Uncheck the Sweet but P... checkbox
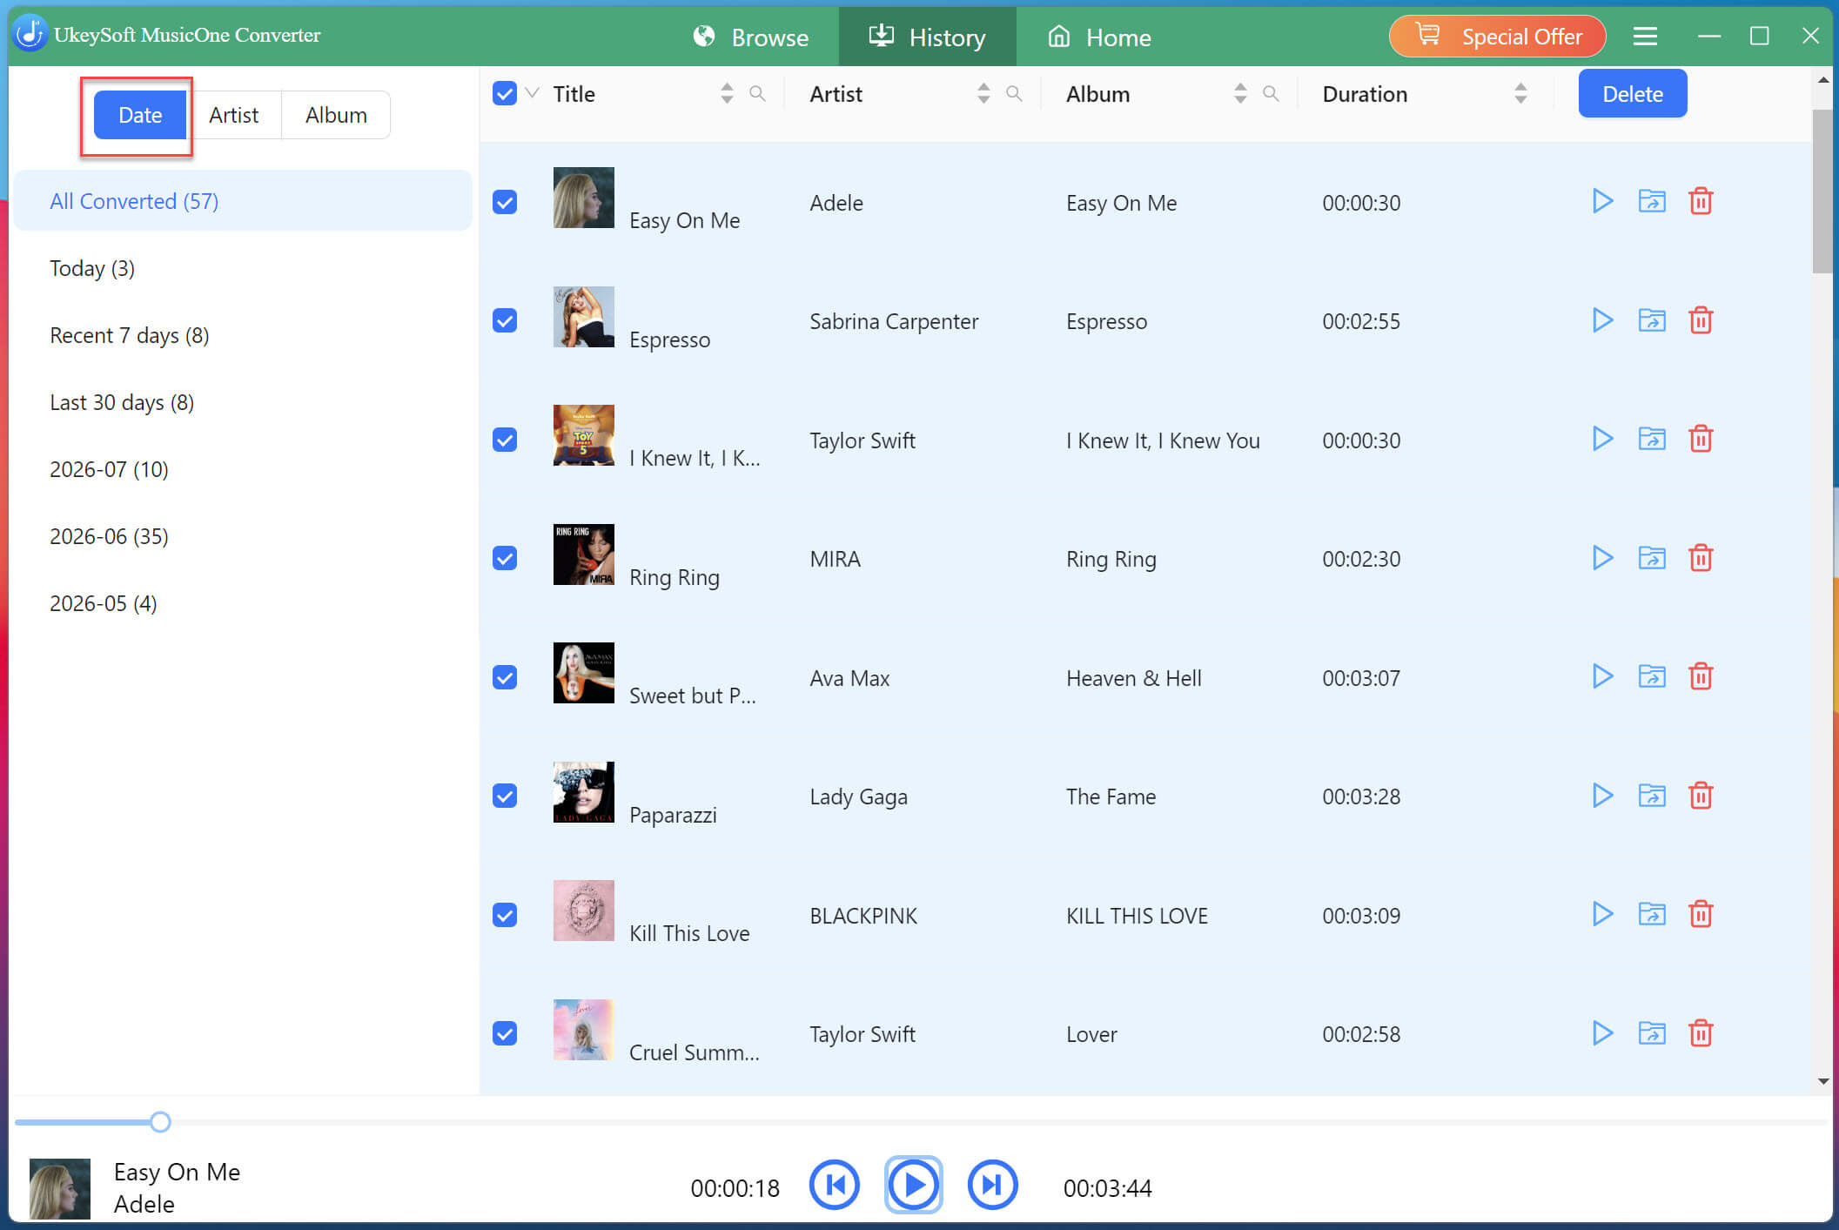 505,677
